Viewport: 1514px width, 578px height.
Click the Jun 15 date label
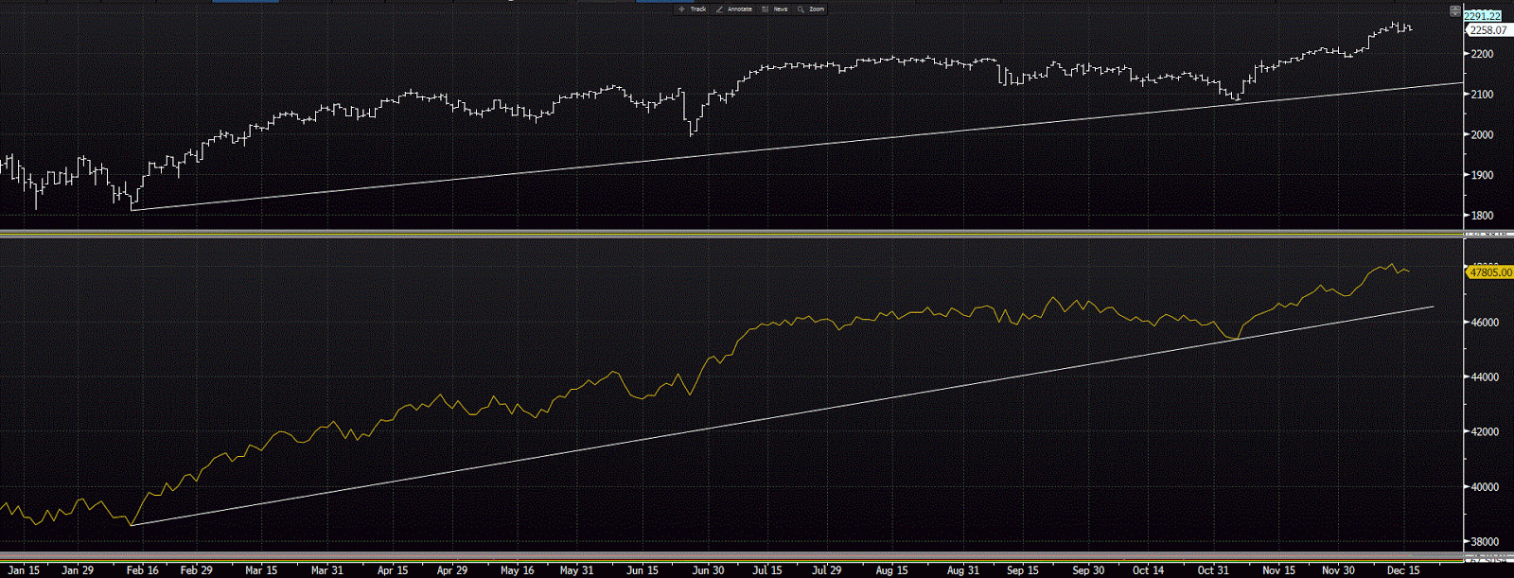pos(643,570)
